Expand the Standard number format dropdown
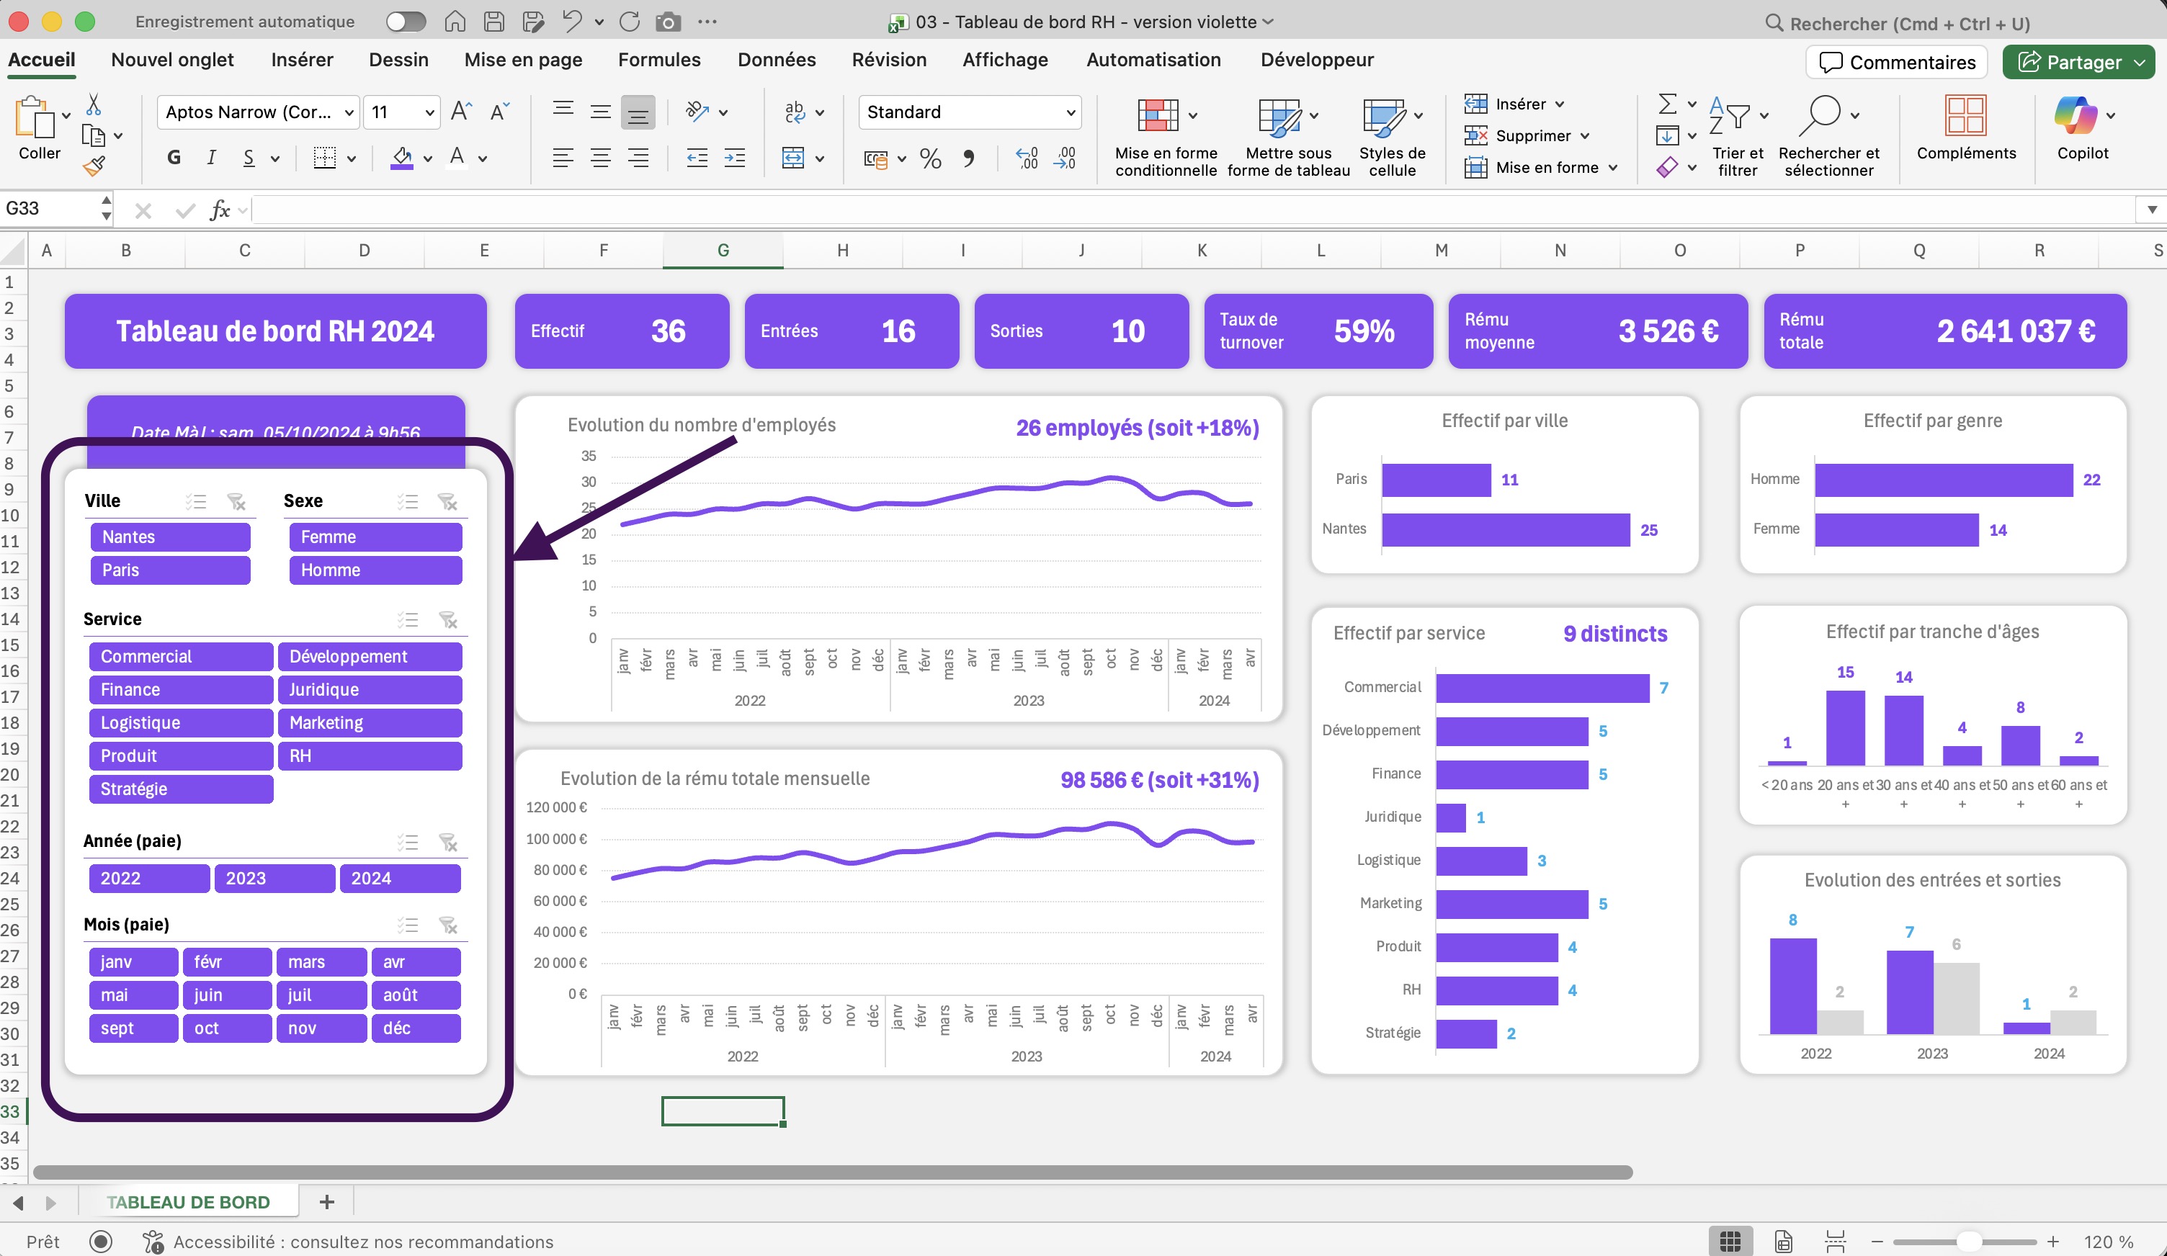 tap(1070, 112)
